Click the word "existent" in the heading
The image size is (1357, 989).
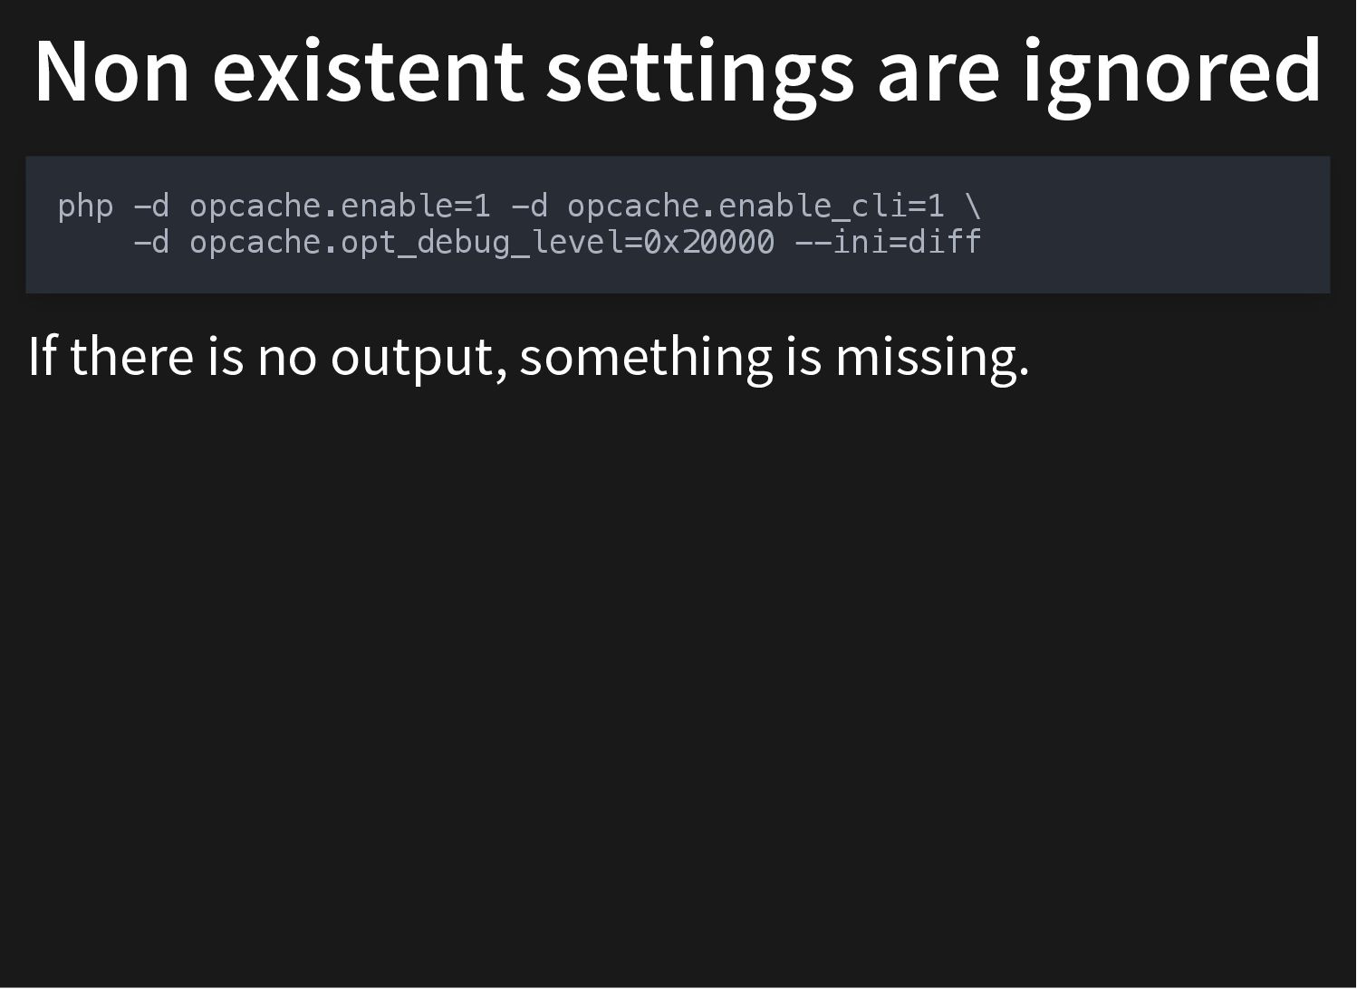(x=368, y=72)
